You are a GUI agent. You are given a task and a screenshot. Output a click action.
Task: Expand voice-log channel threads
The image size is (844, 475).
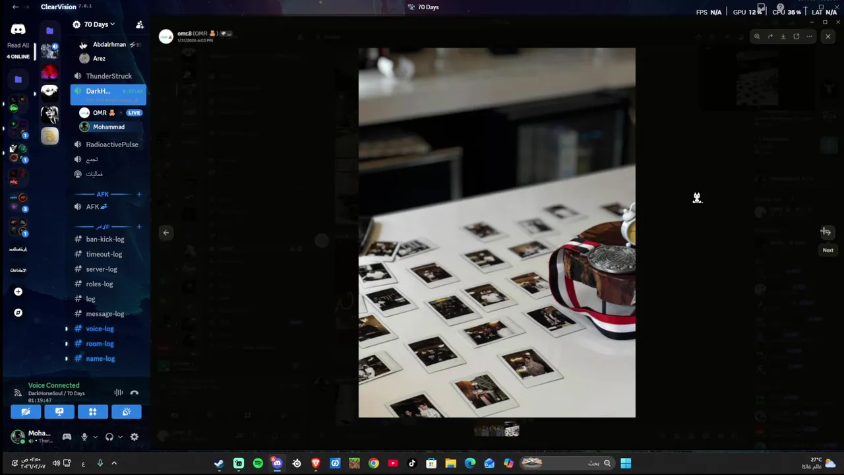coord(66,329)
